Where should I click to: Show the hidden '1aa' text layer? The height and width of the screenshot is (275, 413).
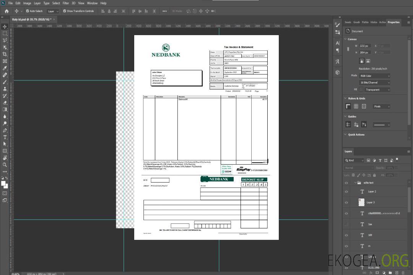[x=346, y=224]
